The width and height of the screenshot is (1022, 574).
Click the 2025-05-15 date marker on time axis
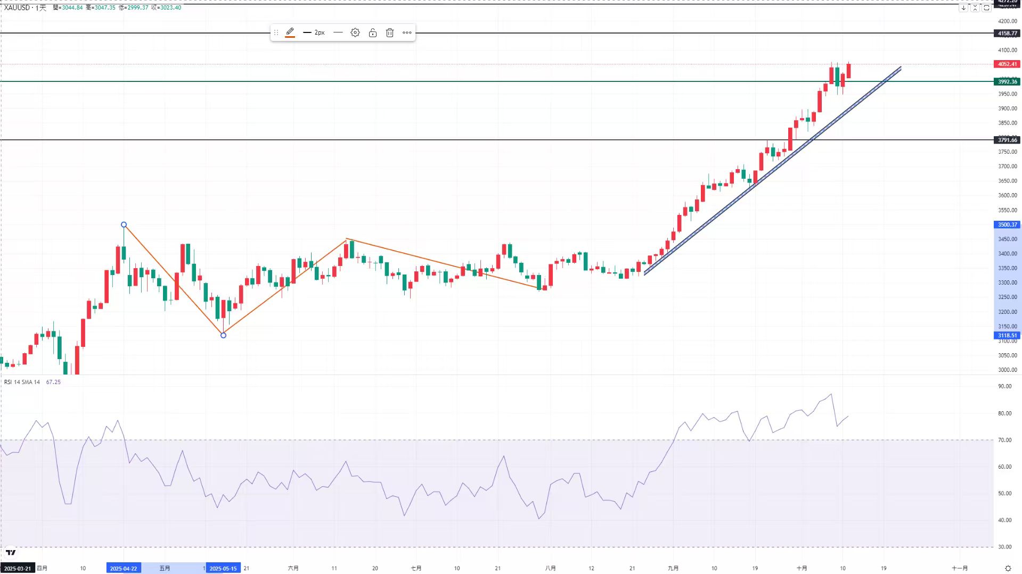pyautogui.click(x=223, y=568)
